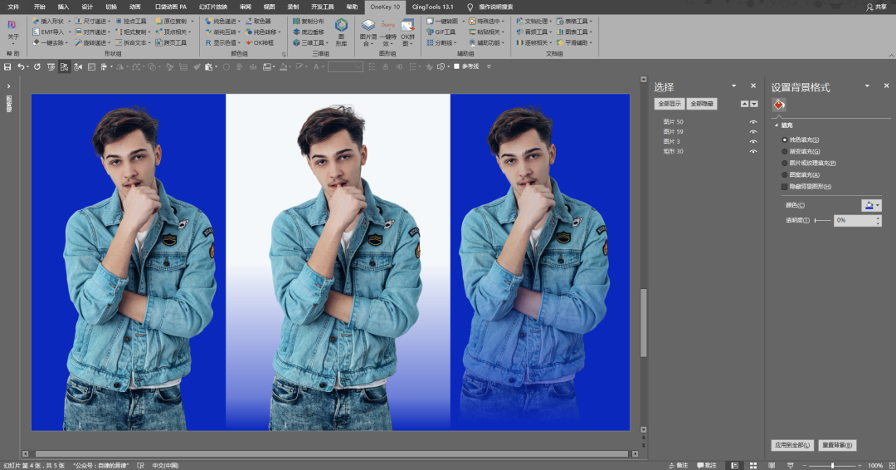Select 渐变填充 gradient fill option

(x=785, y=151)
